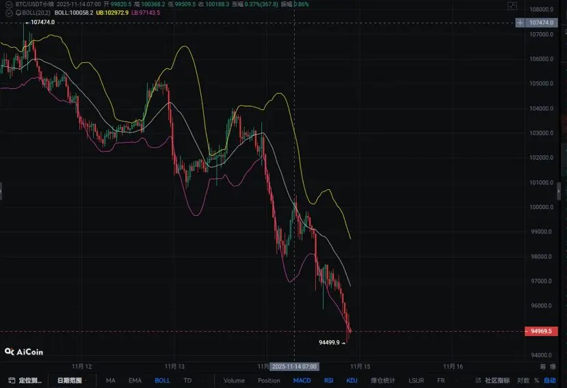567x388 pixels.
Task: Switch price axis to 对数 log scale
Action: (x=523, y=380)
